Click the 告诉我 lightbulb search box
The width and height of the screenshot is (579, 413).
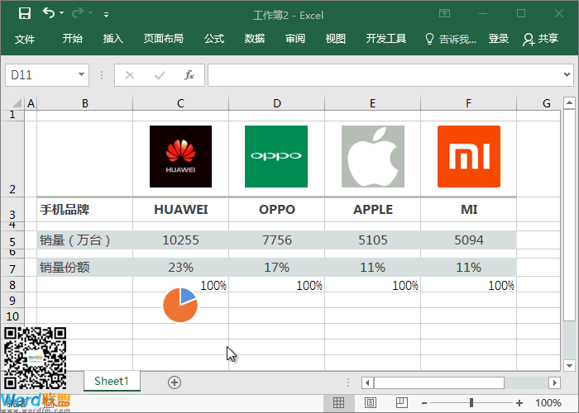point(451,39)
